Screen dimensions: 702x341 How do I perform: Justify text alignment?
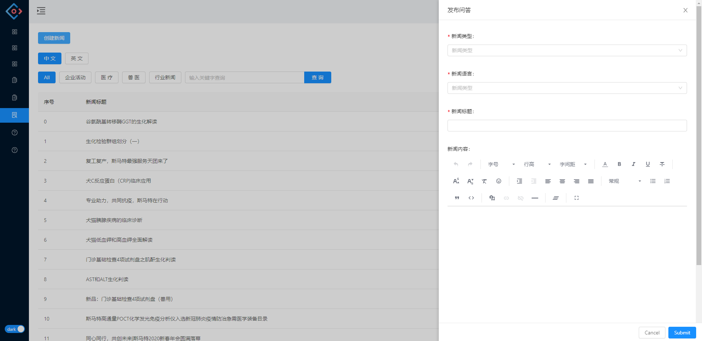(591, 181)
